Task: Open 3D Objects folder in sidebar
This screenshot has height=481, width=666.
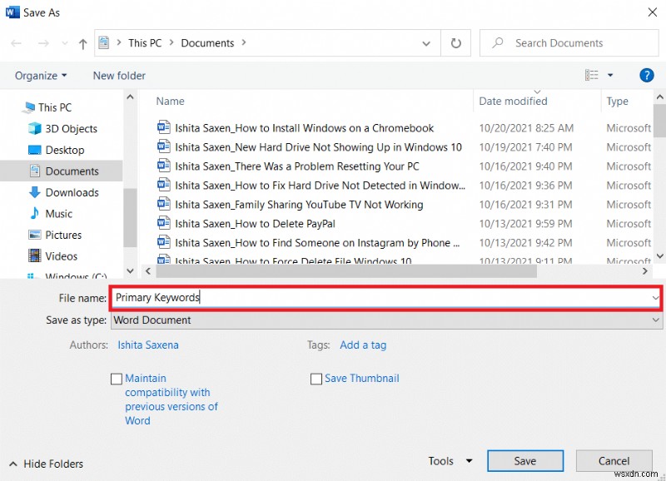Action: click(x=71, y=129)
